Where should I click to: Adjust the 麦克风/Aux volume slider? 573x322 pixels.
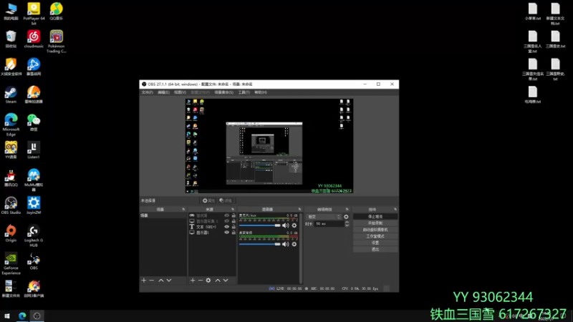tap(259, 225)
